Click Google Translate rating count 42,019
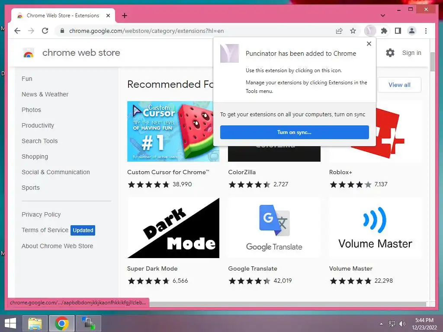 [282, 281]
